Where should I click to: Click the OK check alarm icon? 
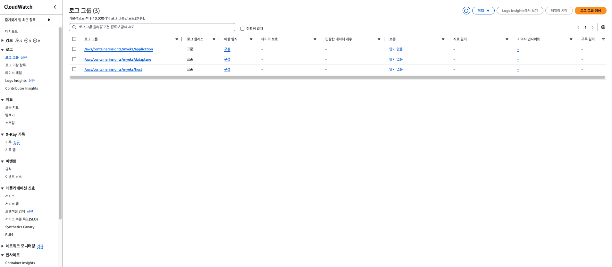click(x=27, y=40)
